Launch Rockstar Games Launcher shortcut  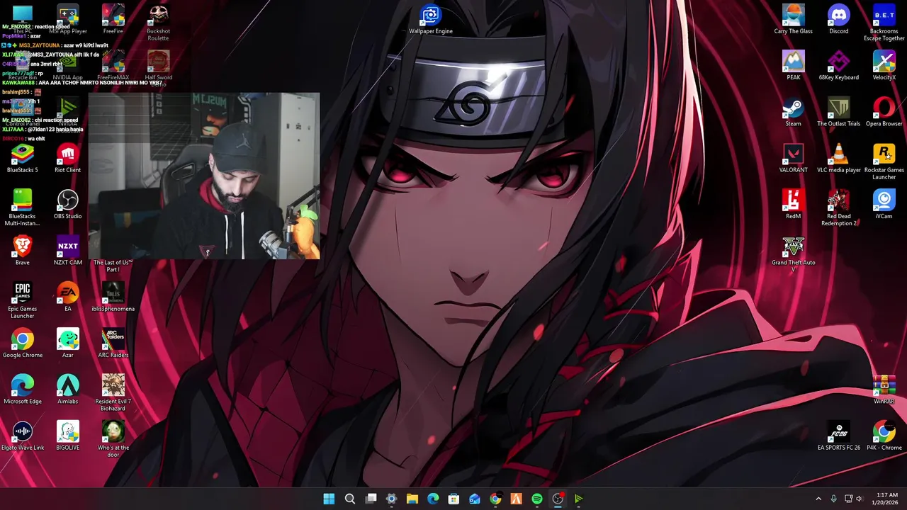tap(884, 162)
